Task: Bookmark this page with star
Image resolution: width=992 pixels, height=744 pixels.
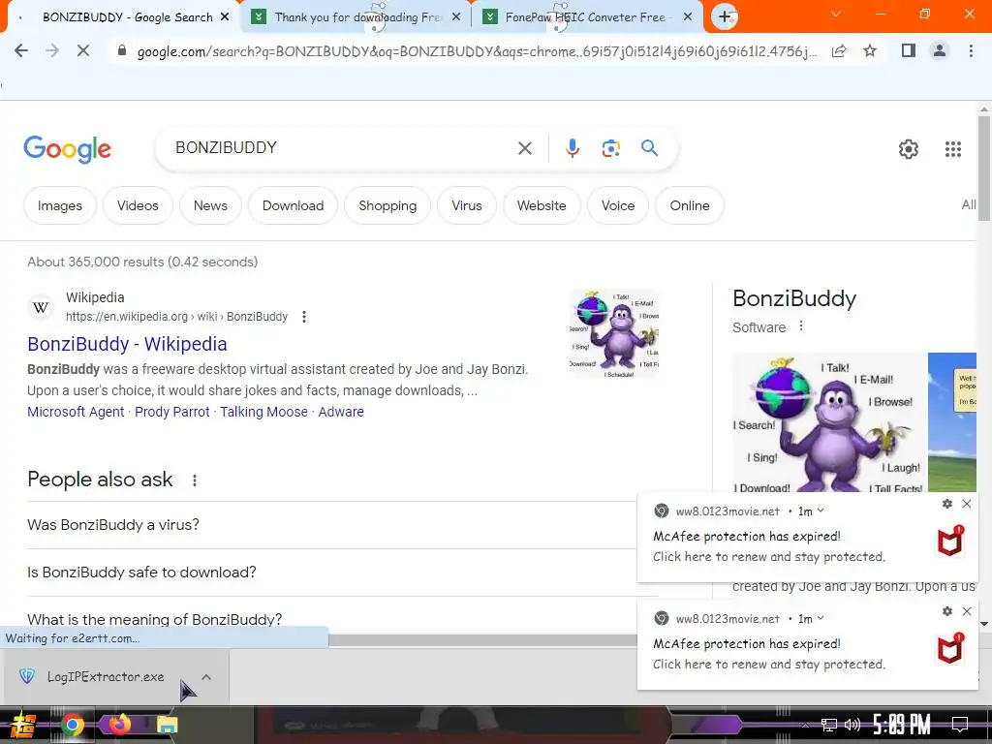Action: pyautogui.click(x=870, y=50)
